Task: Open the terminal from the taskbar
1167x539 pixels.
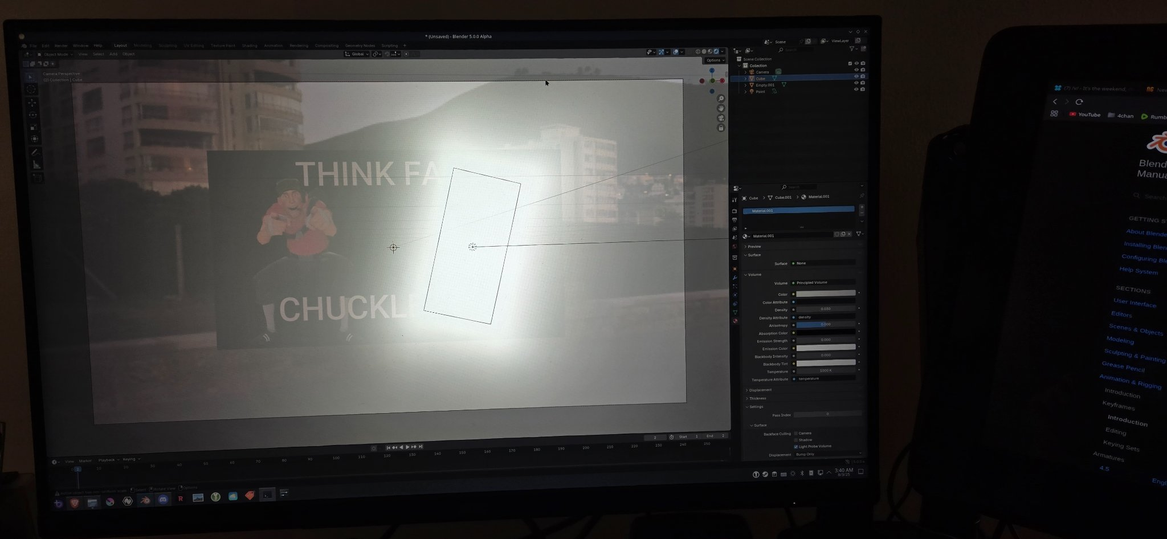Action: click(267, 496)
